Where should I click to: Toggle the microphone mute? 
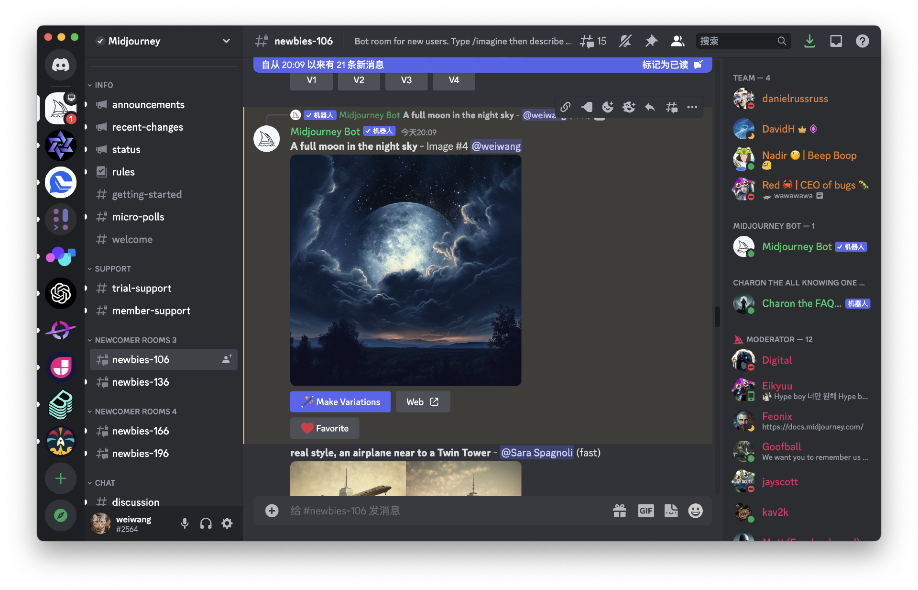click(185, 523)
